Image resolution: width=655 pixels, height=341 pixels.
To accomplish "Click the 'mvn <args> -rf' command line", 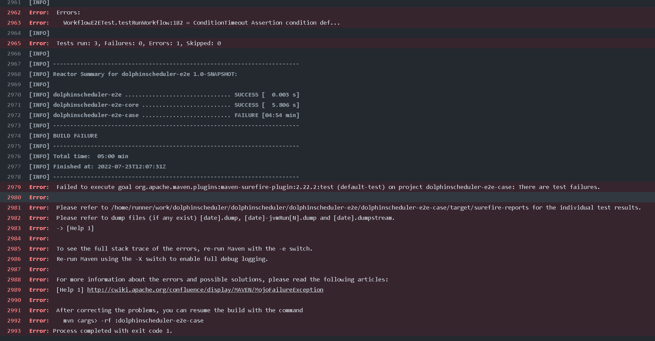I will pyautogui.click(x=327, y=320).
